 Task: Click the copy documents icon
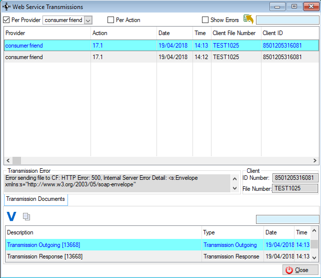[26, 216]
